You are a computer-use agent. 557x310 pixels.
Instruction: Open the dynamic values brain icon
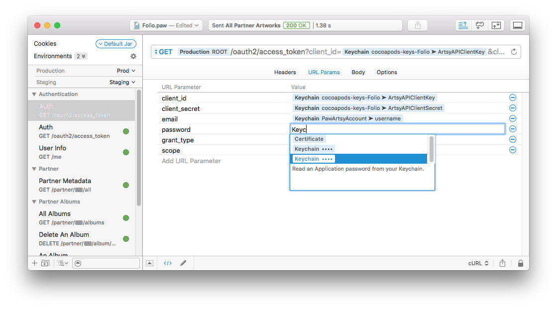pyautogui.click(x=479, y=25)
